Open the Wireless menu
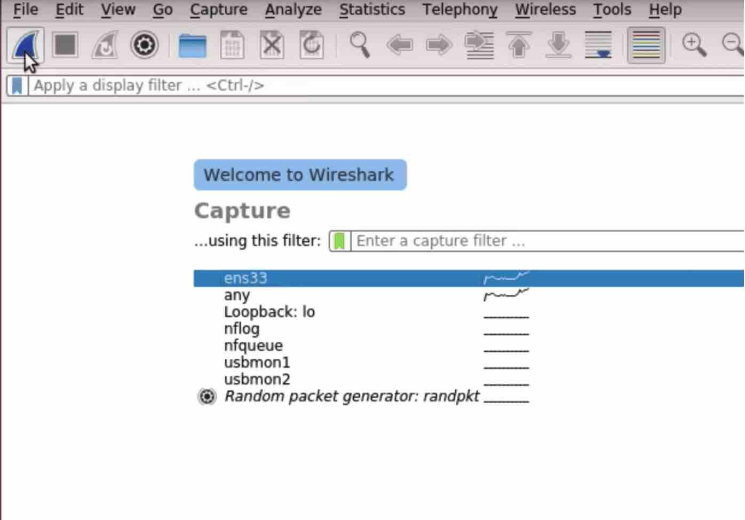 545,10
